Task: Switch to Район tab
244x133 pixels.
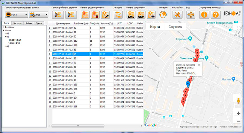Action: pos(29,23)
